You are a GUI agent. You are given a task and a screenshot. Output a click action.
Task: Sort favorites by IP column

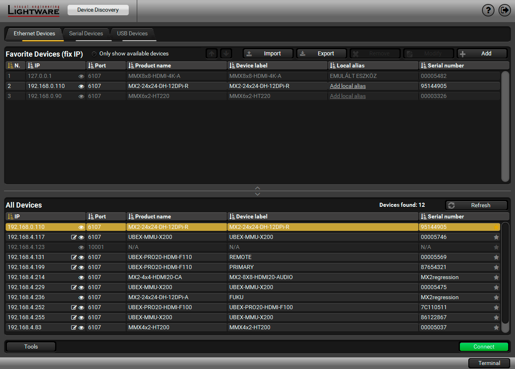[x=56, y=65]
